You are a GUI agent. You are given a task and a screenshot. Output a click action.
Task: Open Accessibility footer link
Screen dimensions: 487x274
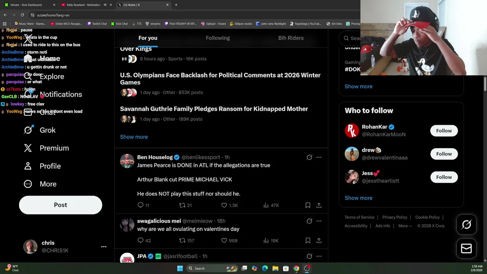tap(356, 226)
